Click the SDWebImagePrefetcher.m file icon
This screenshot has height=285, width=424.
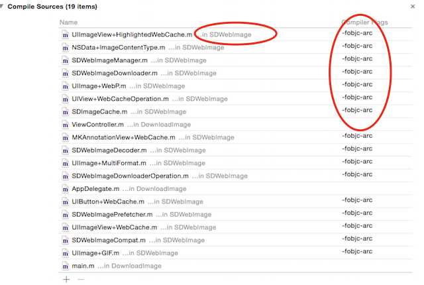65,215
